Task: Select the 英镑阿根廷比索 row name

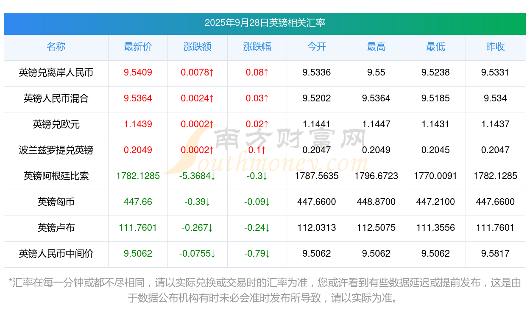Action: pos(56,176)
